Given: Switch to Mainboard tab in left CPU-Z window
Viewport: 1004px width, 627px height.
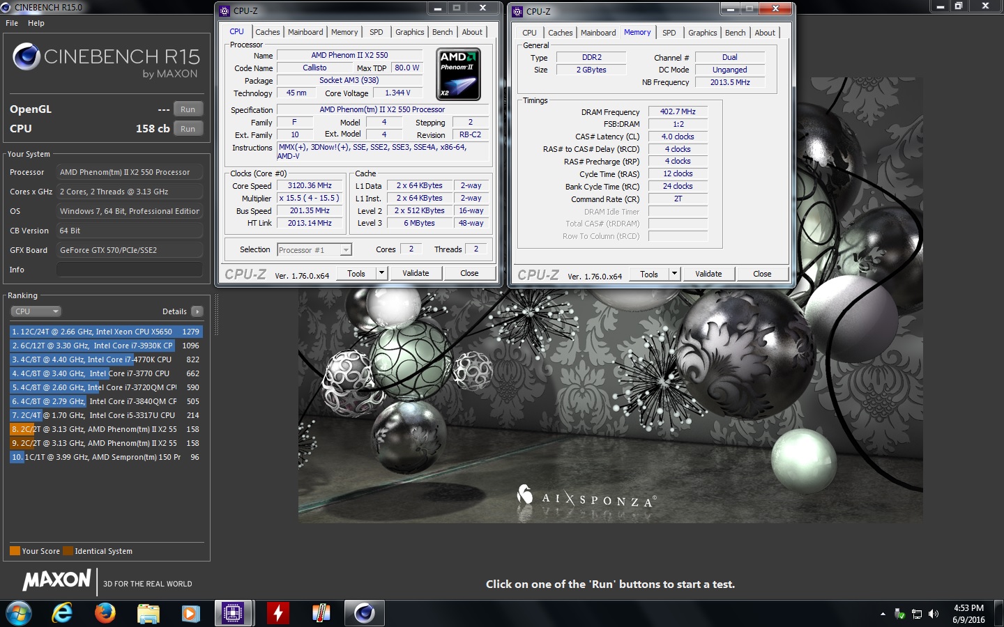Looking at the screenshot, I should (305, 32).
